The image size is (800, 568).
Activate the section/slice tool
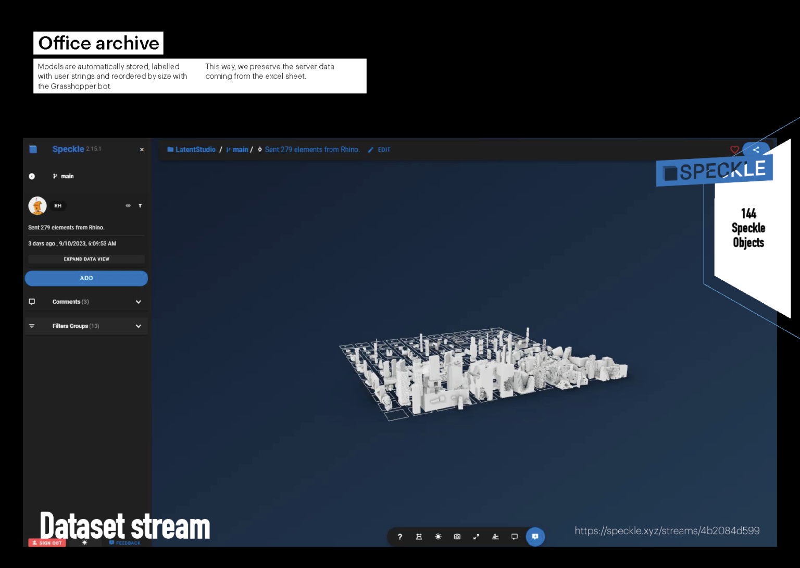(x=419, y=537)
